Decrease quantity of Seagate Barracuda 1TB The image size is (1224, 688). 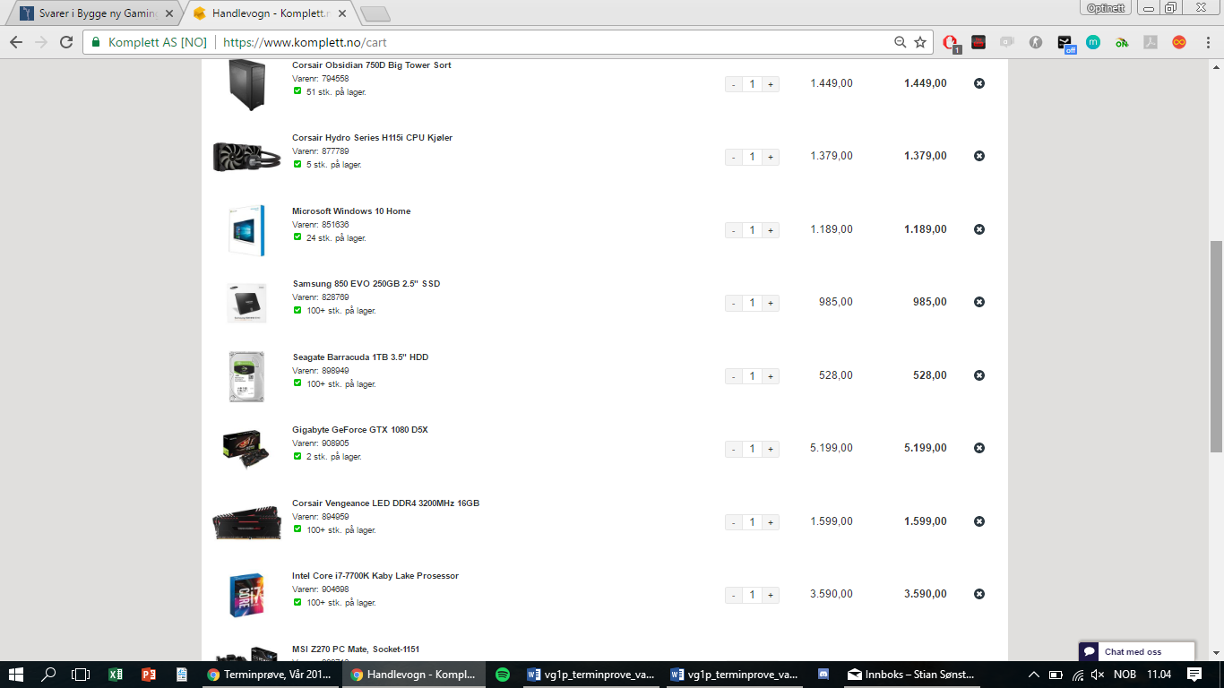(734, 376)
